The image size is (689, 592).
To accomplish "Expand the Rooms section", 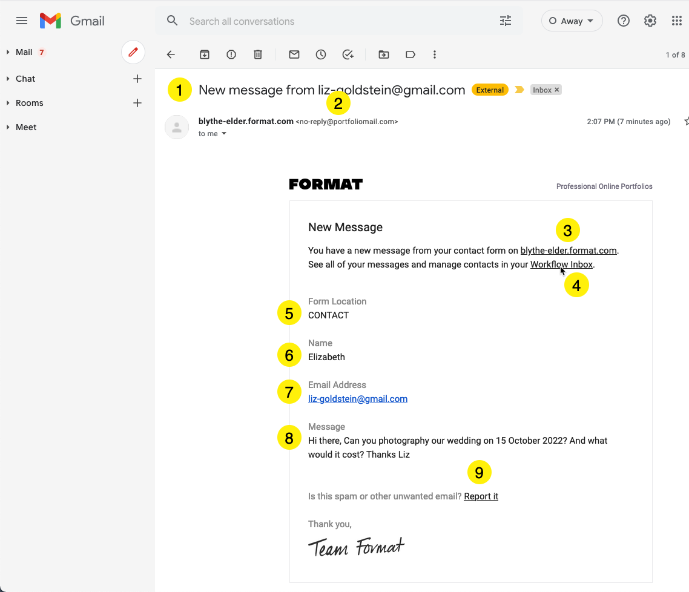I will [x=8, y=103].
